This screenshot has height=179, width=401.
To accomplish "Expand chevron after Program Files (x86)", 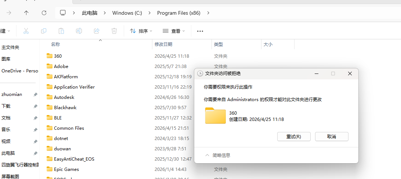I will coord(208,13).
